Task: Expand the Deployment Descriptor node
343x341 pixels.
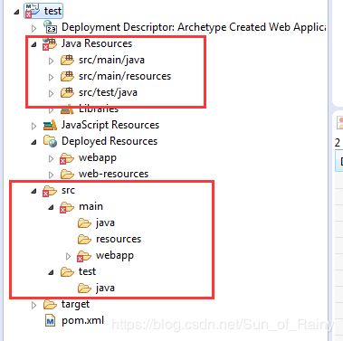Action: click(x=33, y=28)
